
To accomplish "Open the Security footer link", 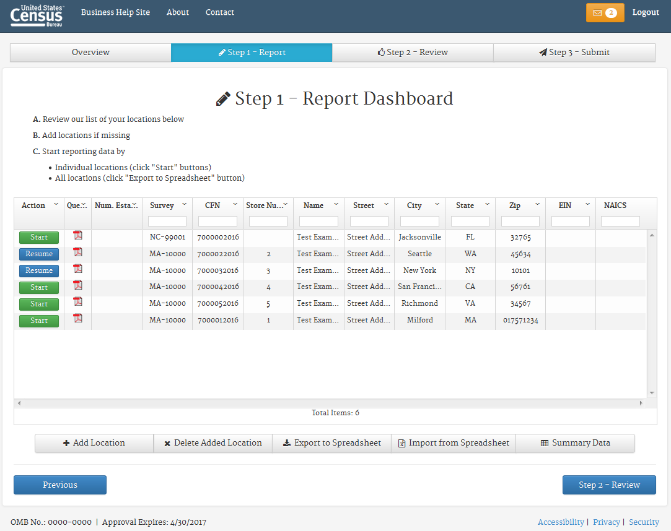I will pyautogui.click(x=644, y=522).
